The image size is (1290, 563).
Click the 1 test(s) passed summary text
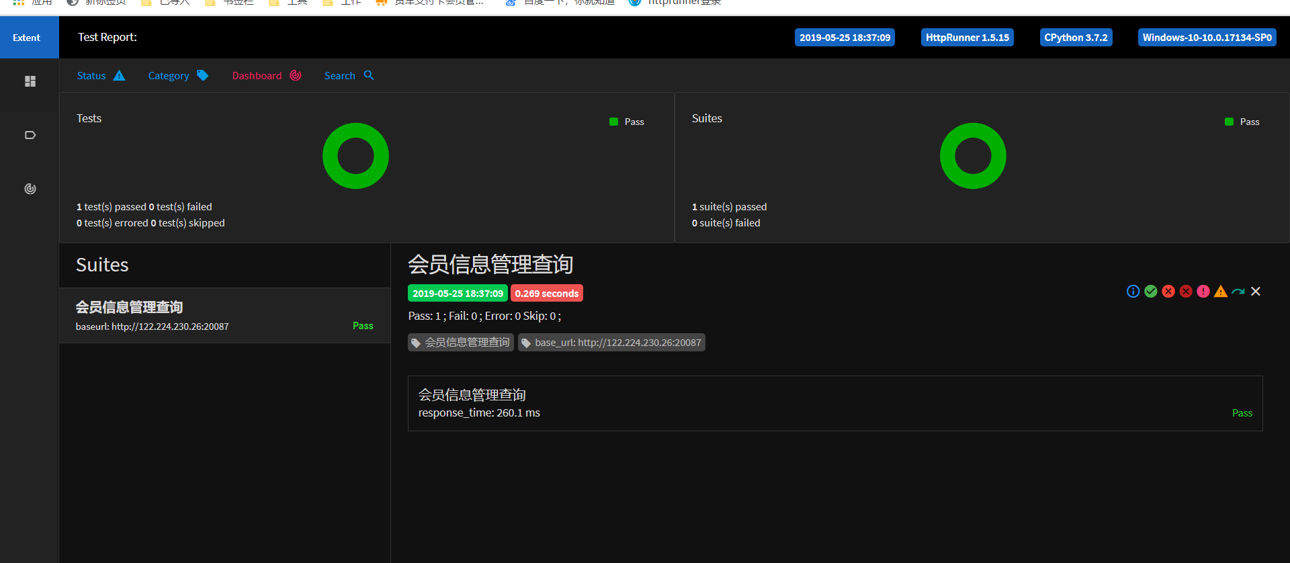click(x=112, y=207)
